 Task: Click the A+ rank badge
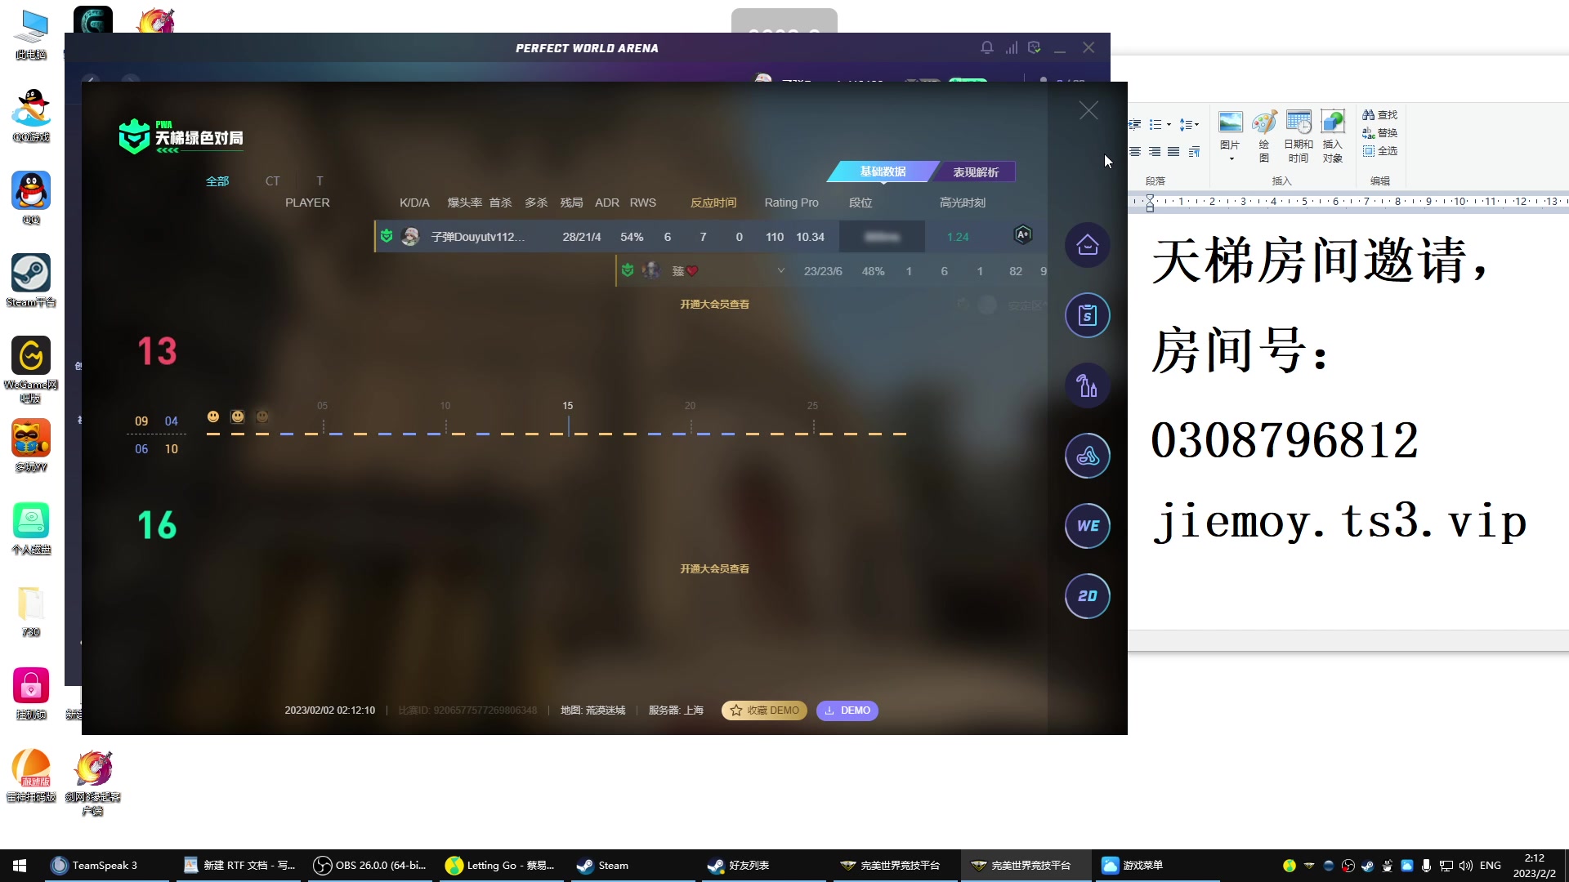coord(1022,235)
